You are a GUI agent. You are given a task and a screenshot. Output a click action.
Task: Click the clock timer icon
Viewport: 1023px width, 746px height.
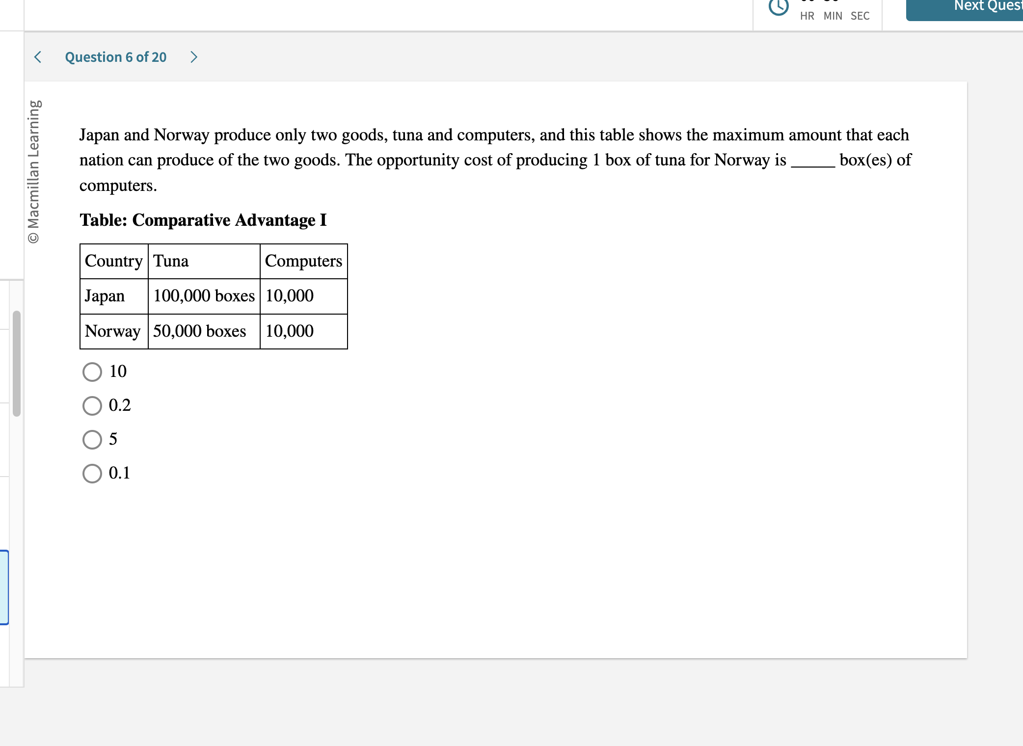click(779, 7)
